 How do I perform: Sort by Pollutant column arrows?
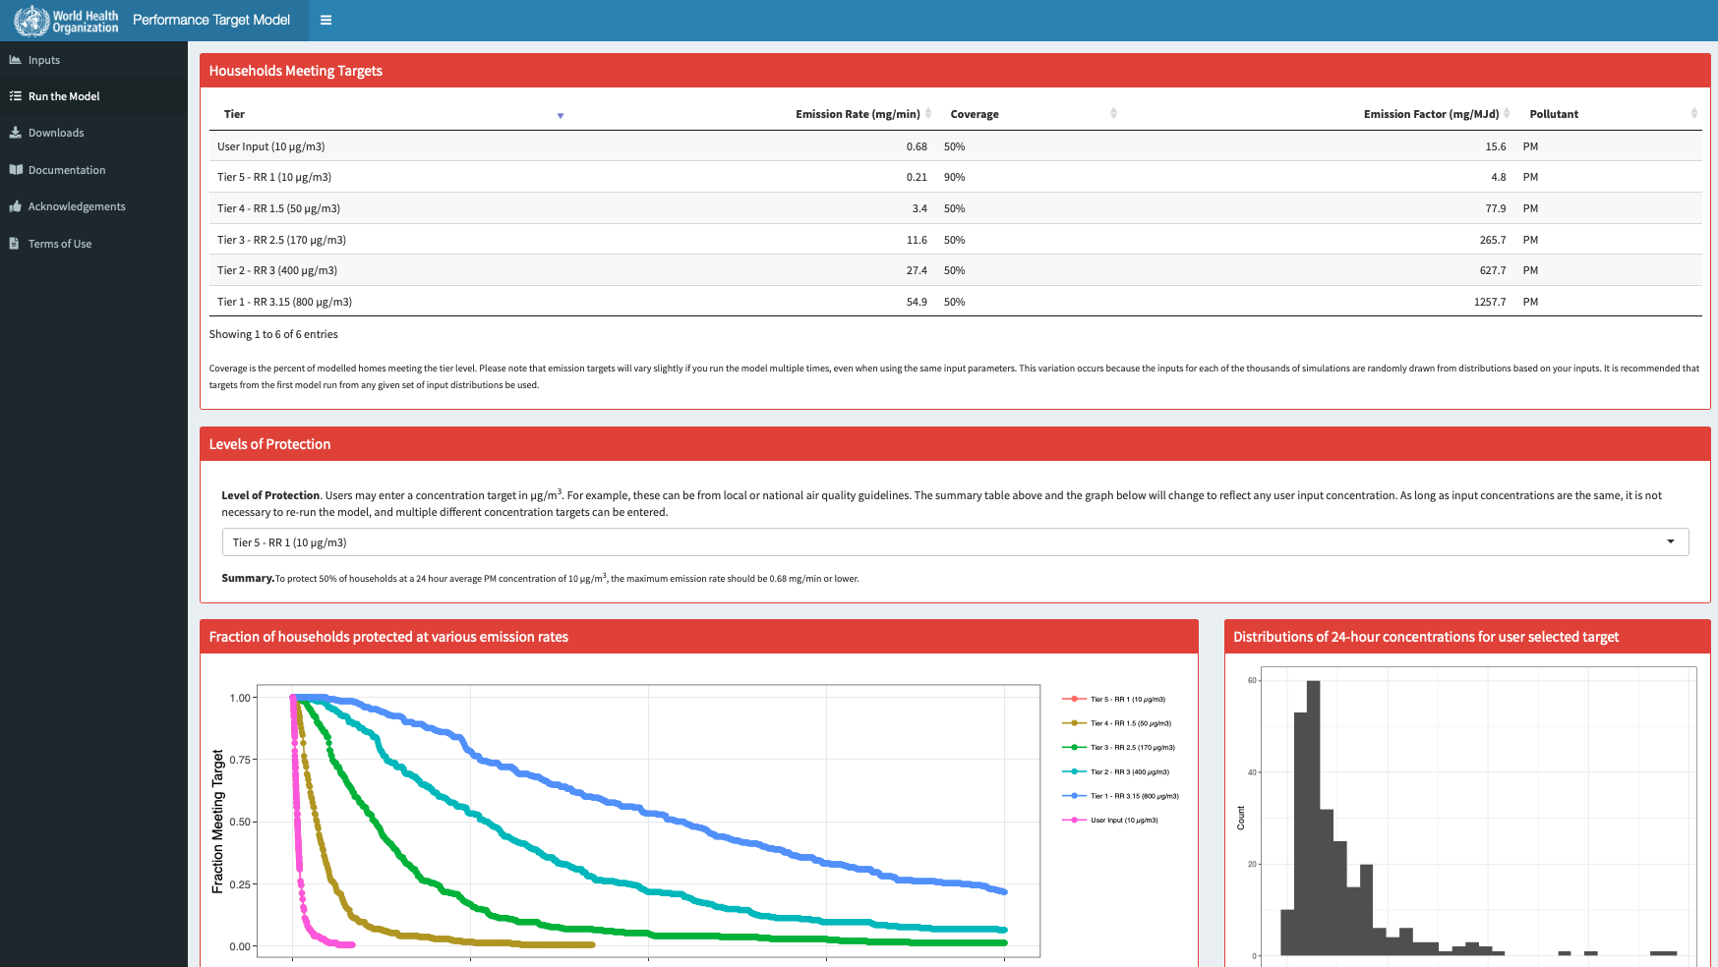pos(1693,114)
